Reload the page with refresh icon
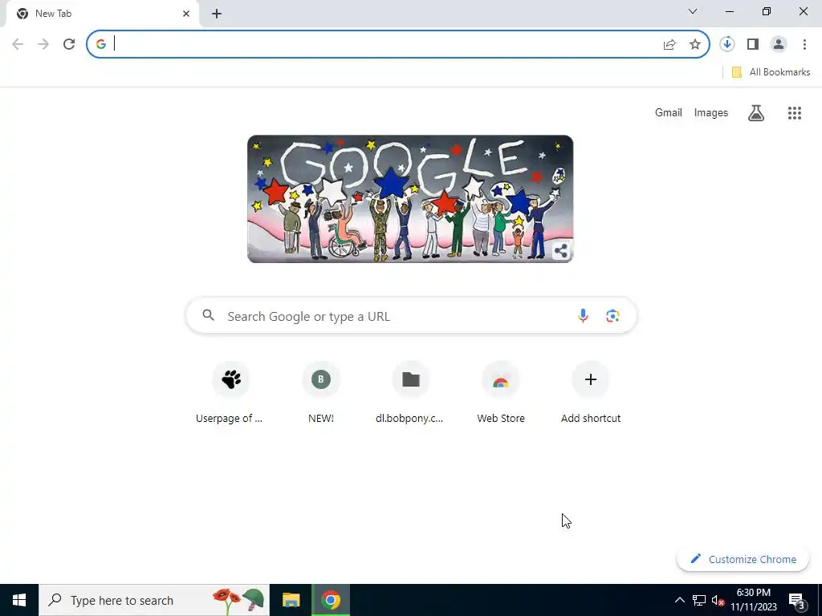Screen dimensions: 822x616 coord(69,44)
